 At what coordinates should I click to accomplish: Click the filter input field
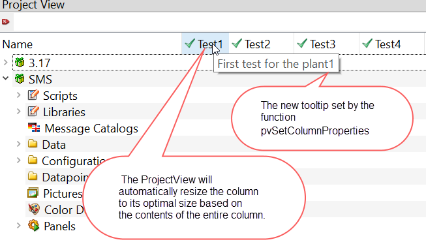(219, 22)
